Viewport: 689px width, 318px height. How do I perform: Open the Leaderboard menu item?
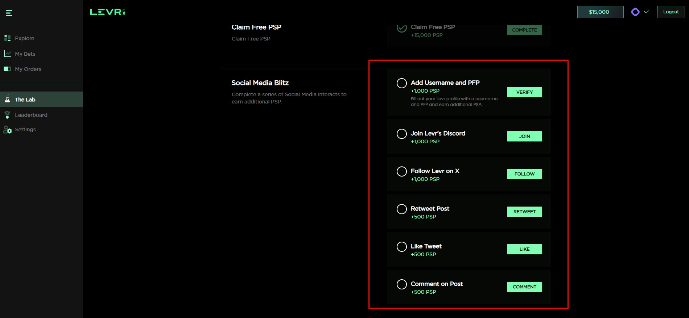pos(31,115)
